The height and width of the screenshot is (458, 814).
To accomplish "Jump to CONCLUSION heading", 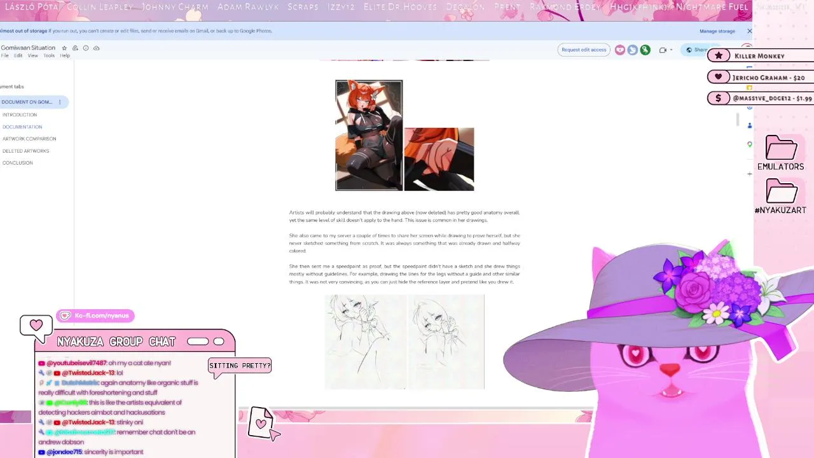I will [x=17, y=163].
